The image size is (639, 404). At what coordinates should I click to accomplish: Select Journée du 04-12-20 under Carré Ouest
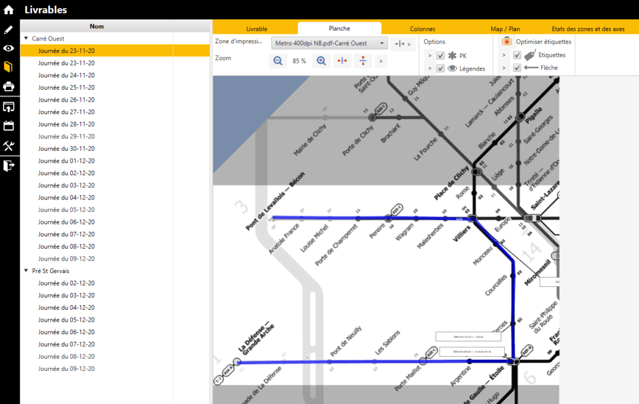pyautogui.click(x=66, y=198)
